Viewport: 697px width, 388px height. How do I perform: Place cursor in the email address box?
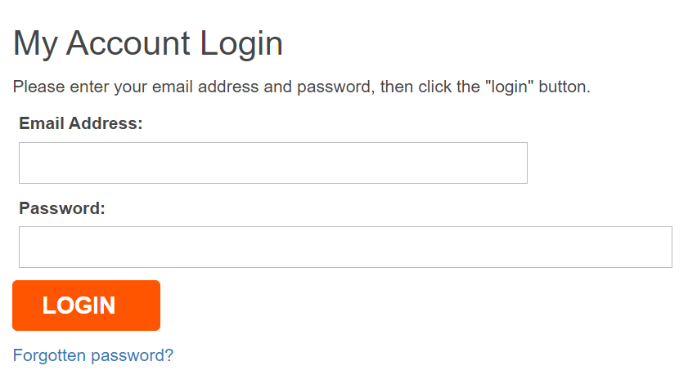pos(273,163)
